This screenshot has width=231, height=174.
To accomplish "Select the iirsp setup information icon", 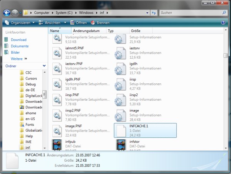I will click(121, 84).
